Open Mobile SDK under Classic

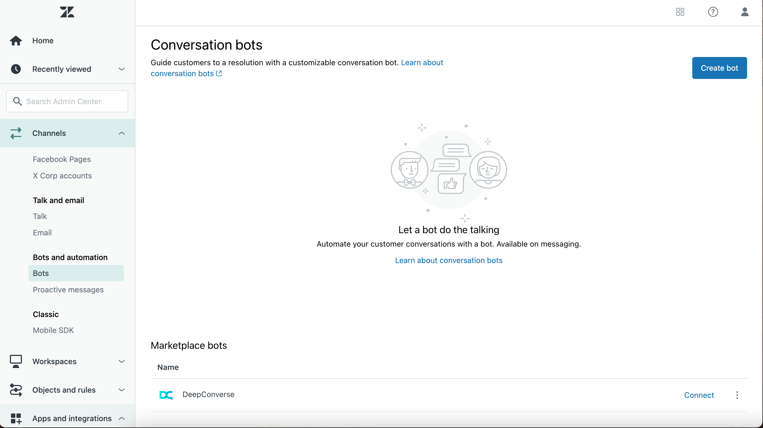pos(53,330)
